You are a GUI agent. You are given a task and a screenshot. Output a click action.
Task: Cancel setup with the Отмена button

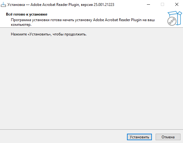pyautogui.click(x=168, y=137)
